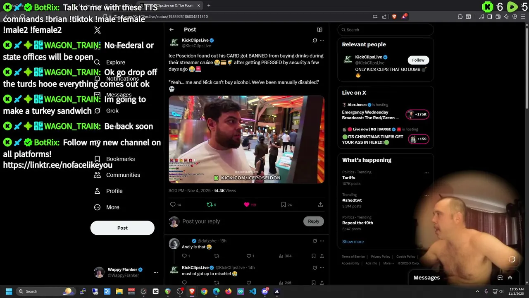Repost the datzshe reply

(216, 256)
